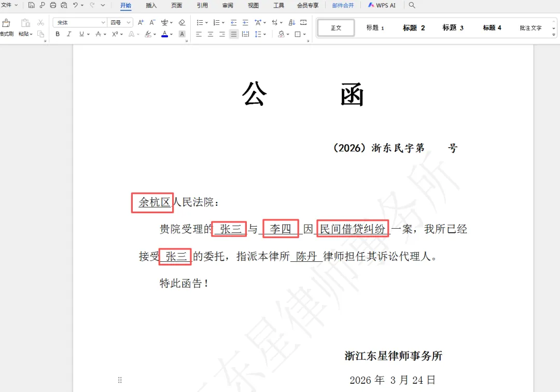Open Print Preview from quick access bar
This screenshot has width=560, height=392.
pyautogui.click(x=64, y=5)
